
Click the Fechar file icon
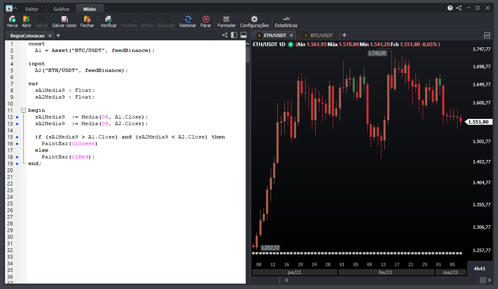coord(87,22)
